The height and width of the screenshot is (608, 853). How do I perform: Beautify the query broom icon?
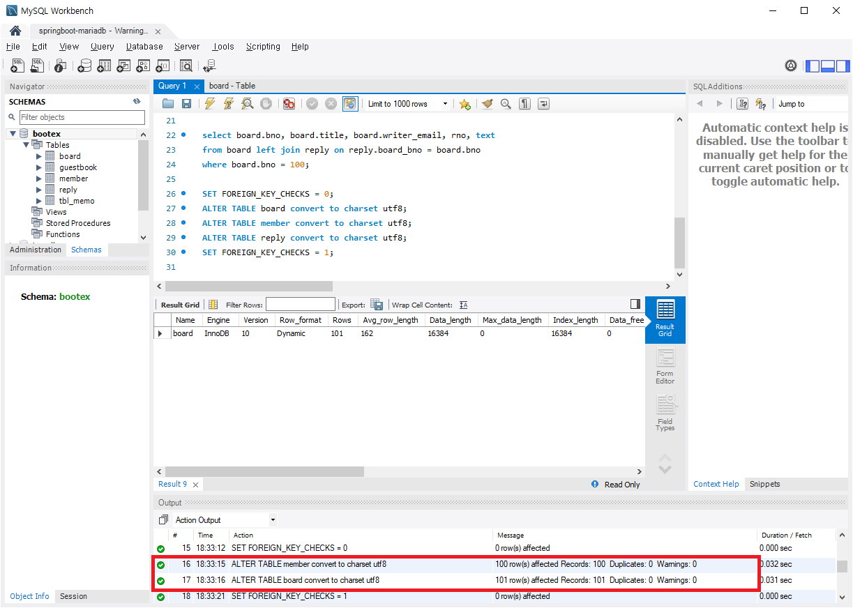pos(487,104)
